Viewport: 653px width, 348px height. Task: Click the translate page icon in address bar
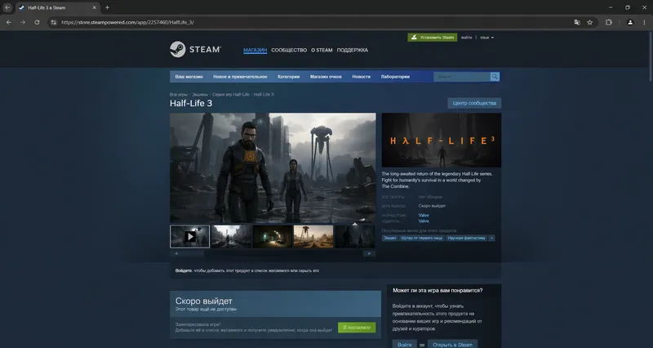pos(577,22)
